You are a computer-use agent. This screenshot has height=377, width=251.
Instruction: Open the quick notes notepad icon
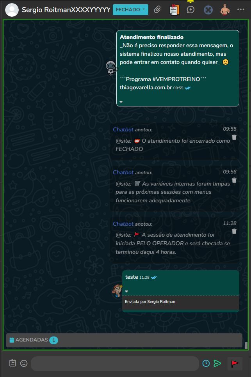pyautogui.click(x=12, y=363)
